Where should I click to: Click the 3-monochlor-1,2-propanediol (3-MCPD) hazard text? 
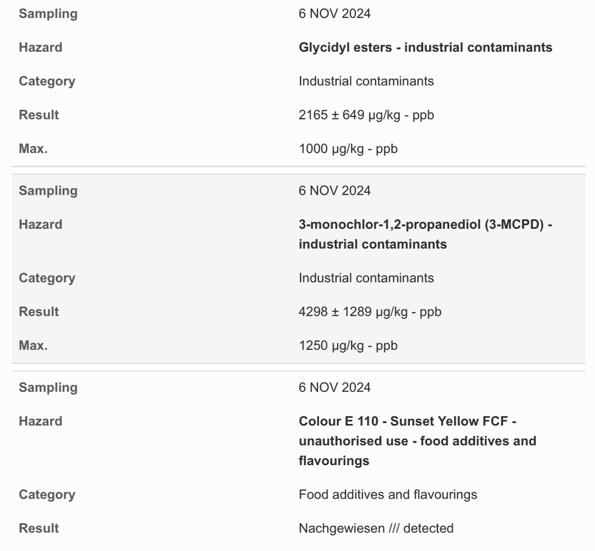point(425,234)
